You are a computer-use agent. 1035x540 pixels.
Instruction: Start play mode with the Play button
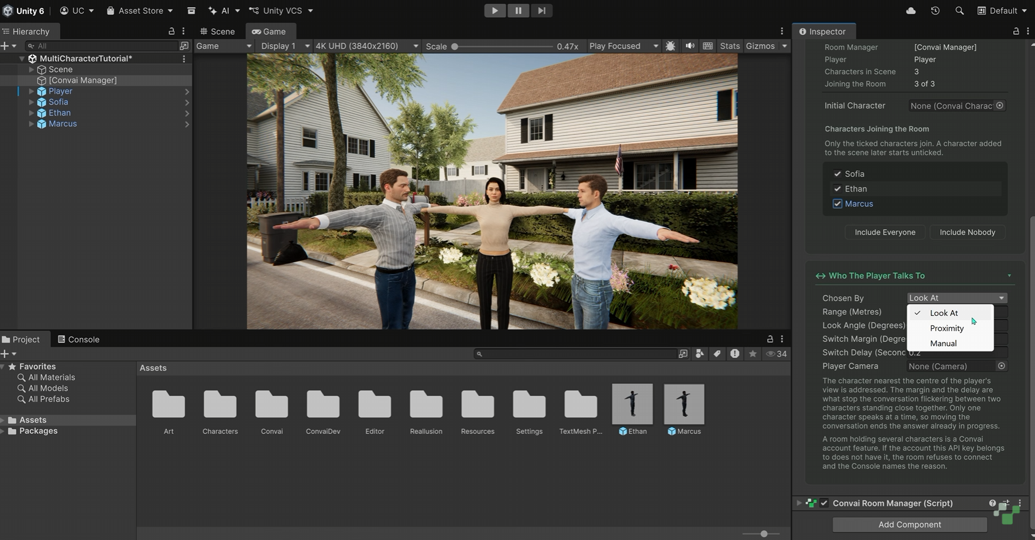coord(495,11)
